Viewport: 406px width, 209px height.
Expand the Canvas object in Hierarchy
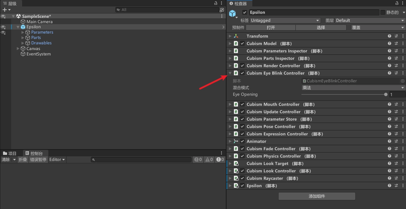tap(18, 48)
